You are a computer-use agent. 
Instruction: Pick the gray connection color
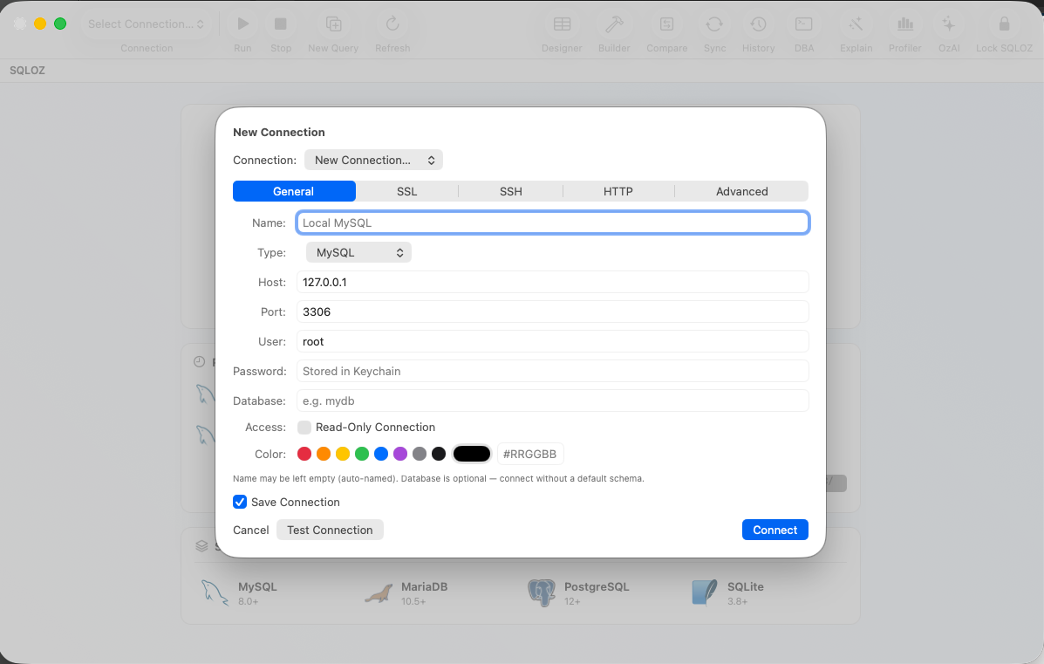tap(420, 455)
